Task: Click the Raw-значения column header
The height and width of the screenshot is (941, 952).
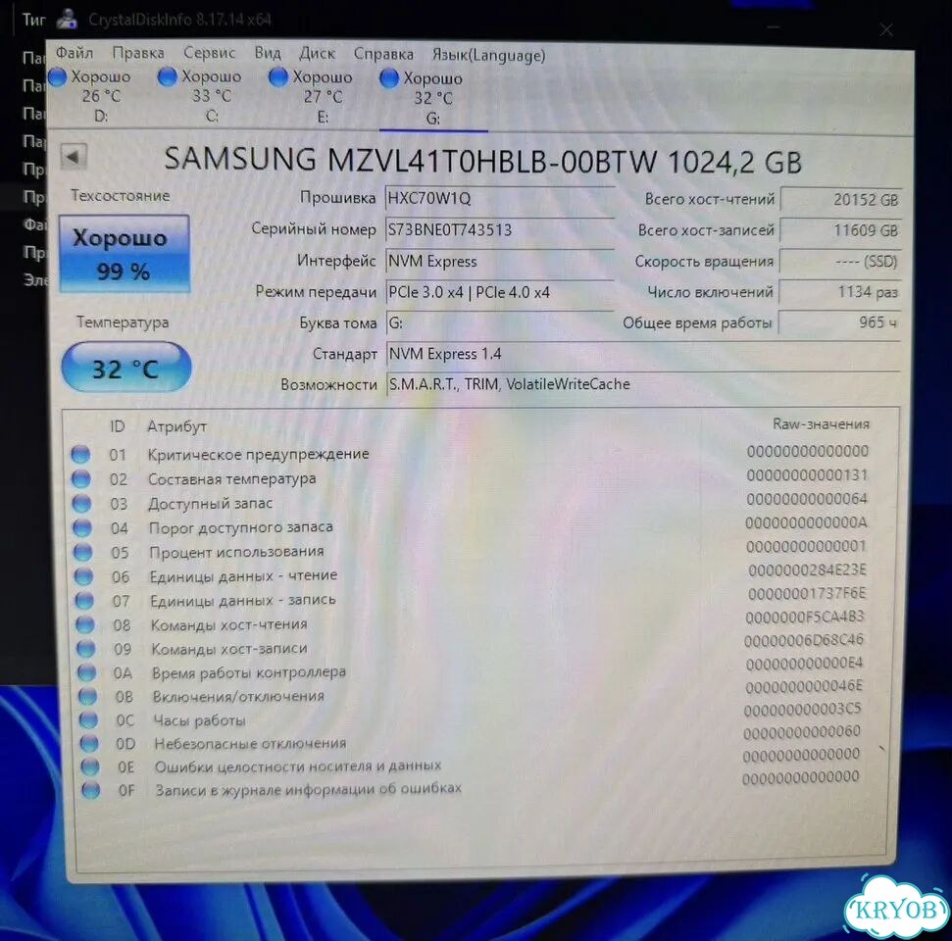Action: click(821, 423)
